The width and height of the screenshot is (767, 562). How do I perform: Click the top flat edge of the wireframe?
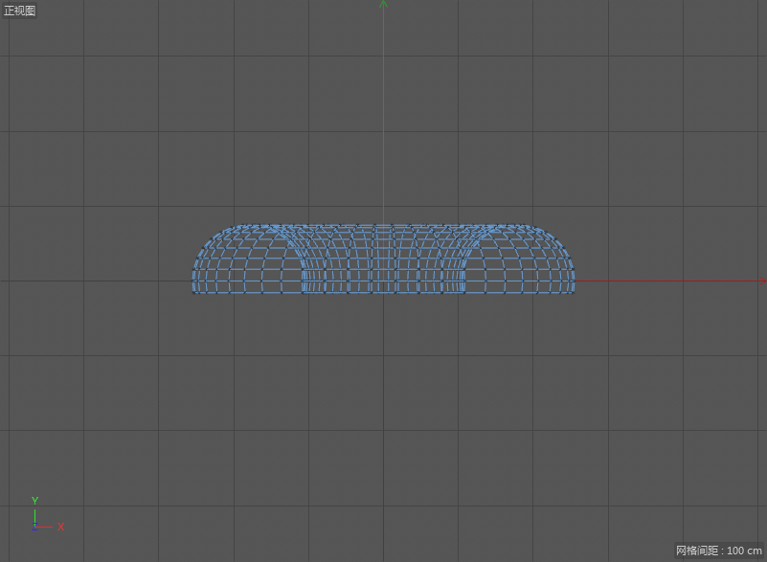click(383, 226)
